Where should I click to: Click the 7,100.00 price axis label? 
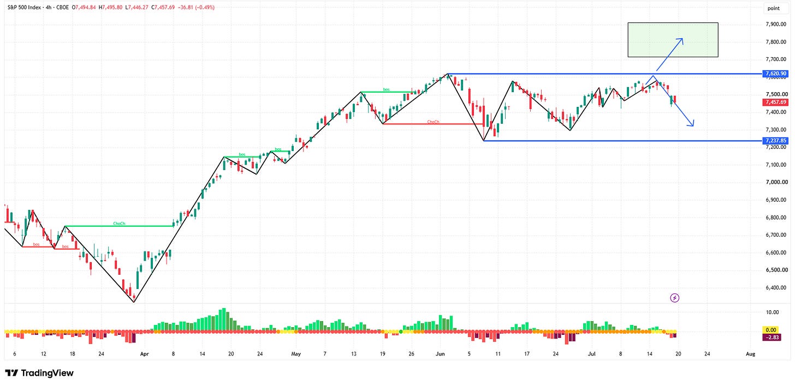[x=775, y=165]
